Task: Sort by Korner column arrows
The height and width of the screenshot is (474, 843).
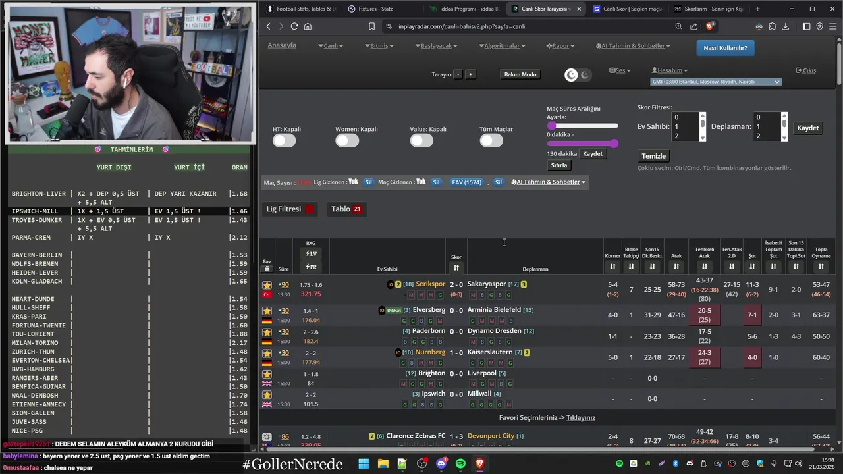Action: pyautogui.click(x=612, y=267)
